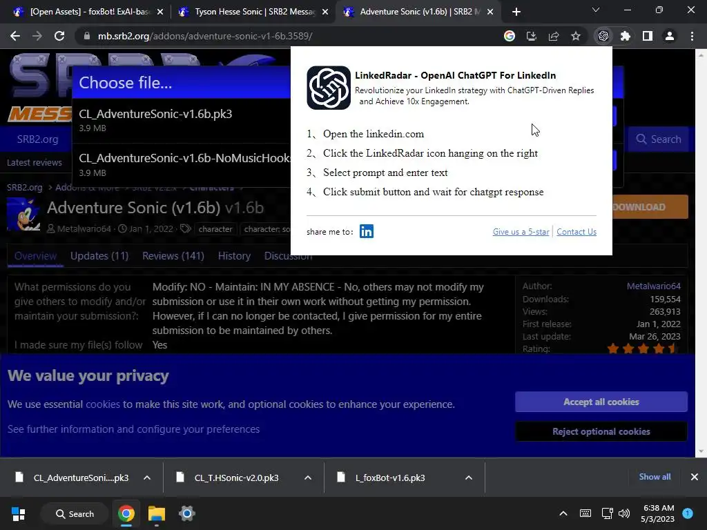
Task: Open the History tab
Action: click(234, 256)
